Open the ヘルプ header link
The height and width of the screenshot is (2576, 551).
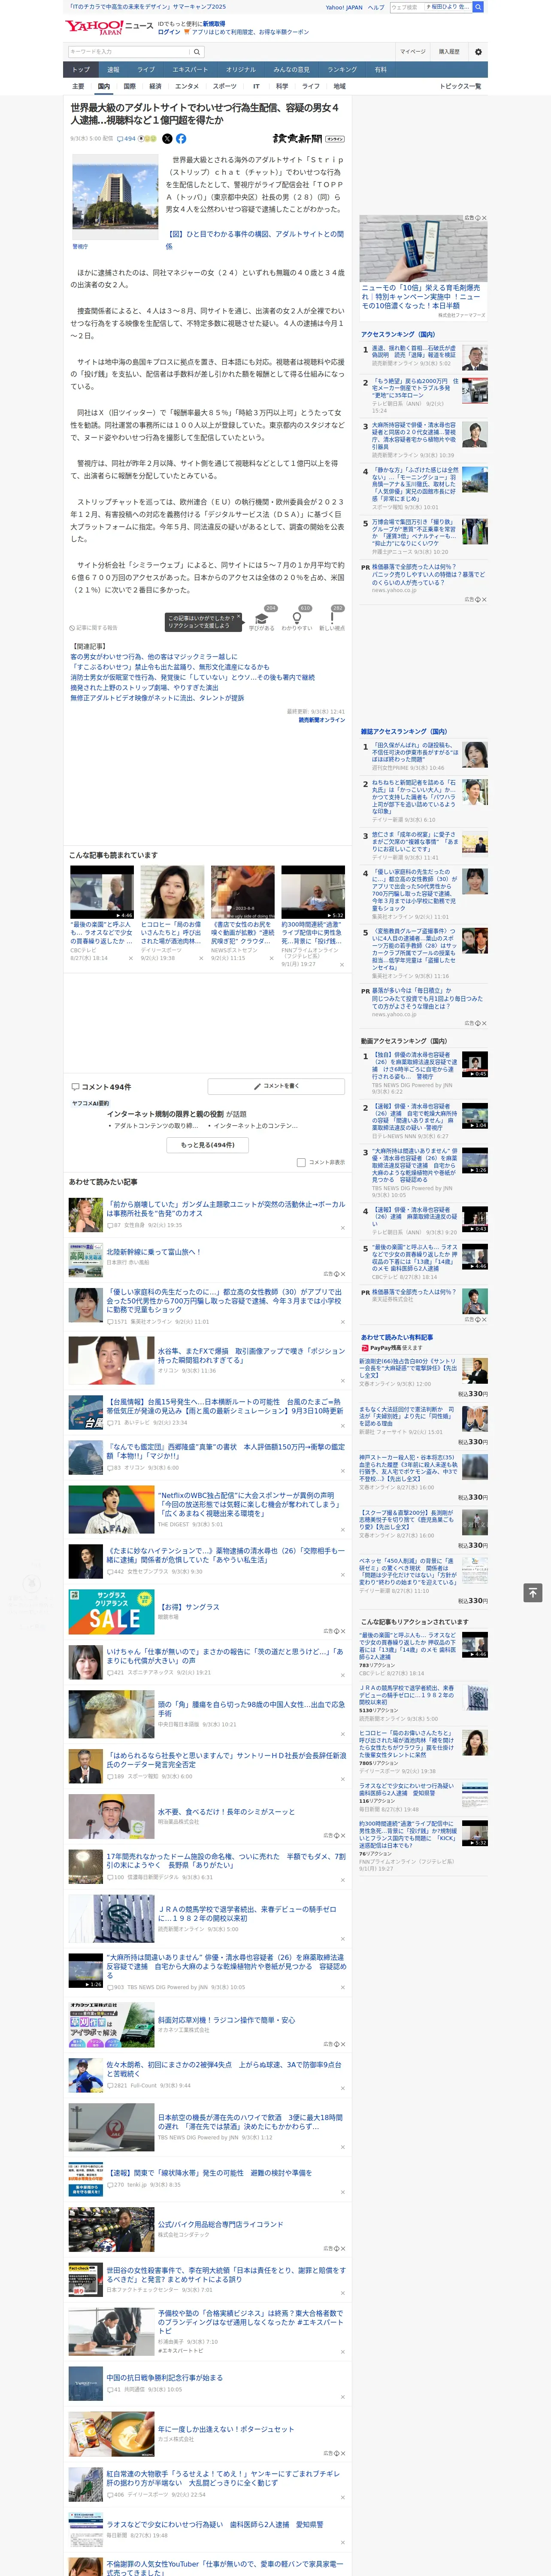pos(376,7)
